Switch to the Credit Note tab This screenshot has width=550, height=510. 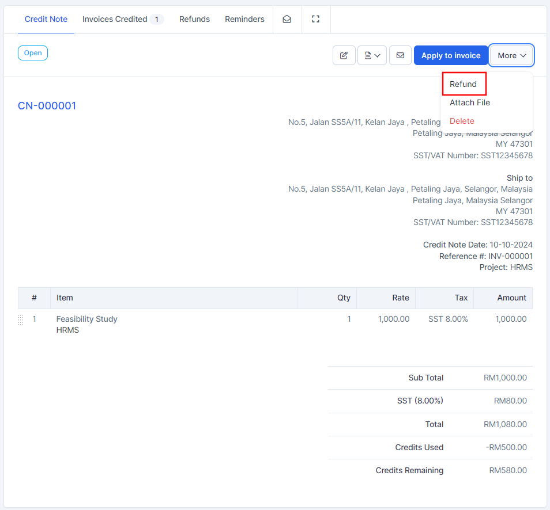[x=46, y=19]
